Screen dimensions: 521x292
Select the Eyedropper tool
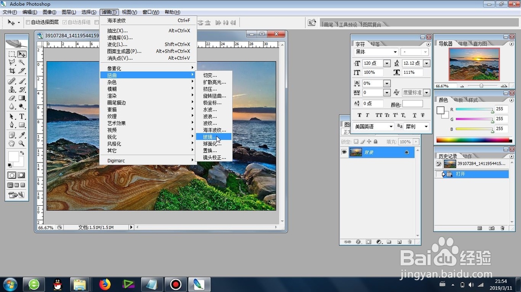(22, 135)
